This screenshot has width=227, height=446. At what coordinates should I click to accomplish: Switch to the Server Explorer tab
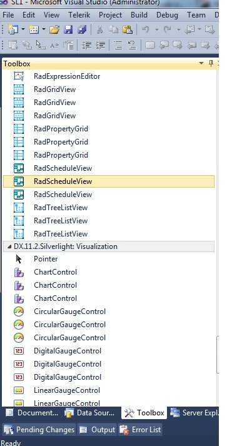pos(194,413)
